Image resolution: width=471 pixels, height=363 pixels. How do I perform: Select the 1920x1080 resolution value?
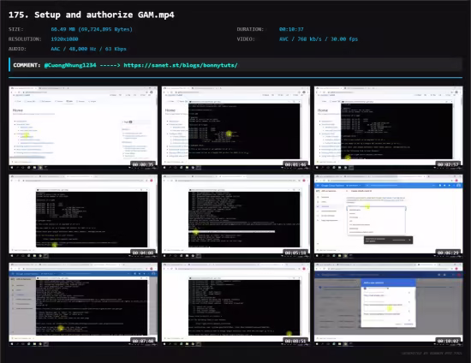tap(64, 39)
